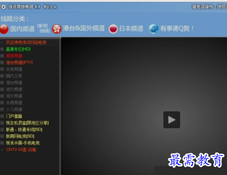Image resolution: width=227 pixels, height=175 pixels.
Task: Select 教育网电视[SD] entry
Action: tap(20, 136)
